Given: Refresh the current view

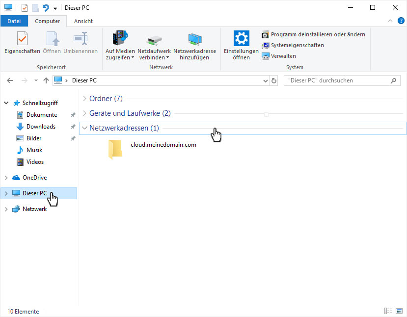Looking at the screenshot, I should click(274, 80).
